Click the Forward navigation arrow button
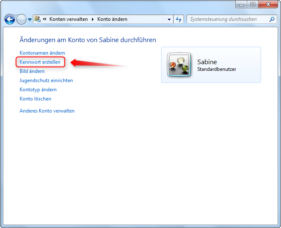 coord(21,20)
